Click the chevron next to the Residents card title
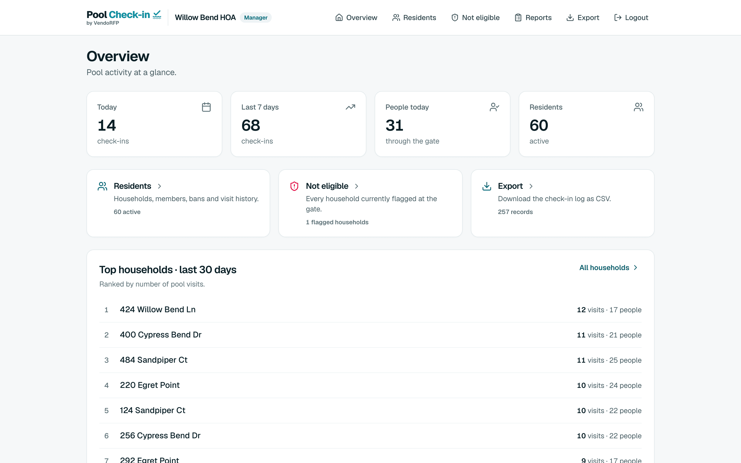The image size is (741, 463). point(160,186)
